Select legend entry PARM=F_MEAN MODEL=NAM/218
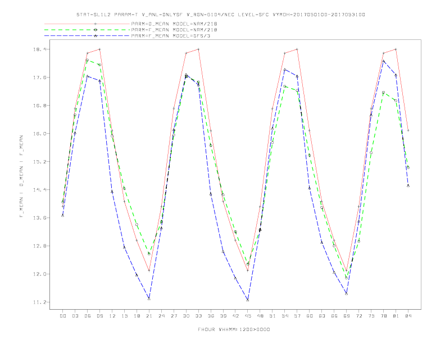Image resolution: width=445 pixels, height=344 pixels. (174, 30)
